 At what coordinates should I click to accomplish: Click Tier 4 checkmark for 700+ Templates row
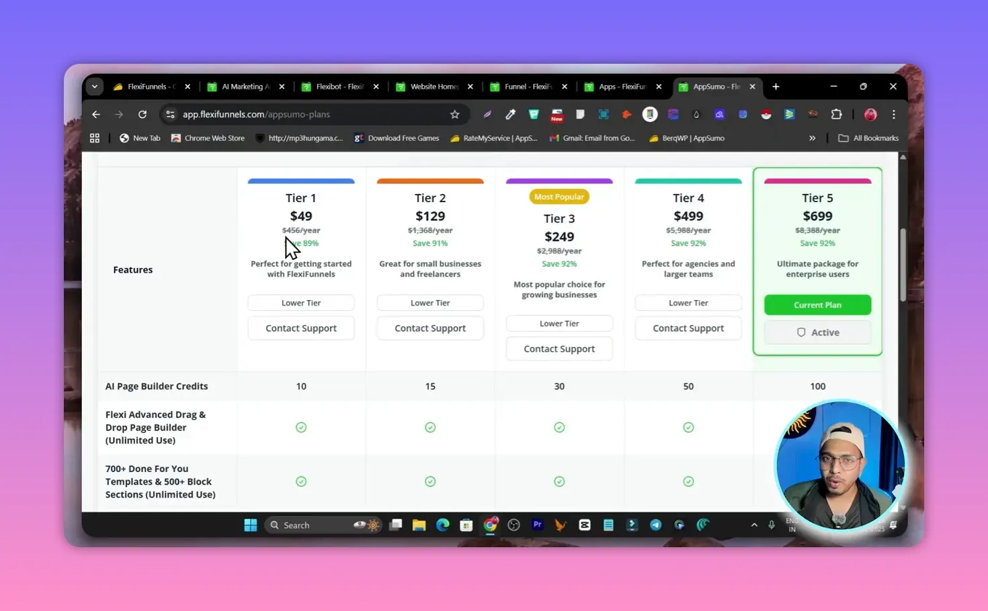(688, 481)
